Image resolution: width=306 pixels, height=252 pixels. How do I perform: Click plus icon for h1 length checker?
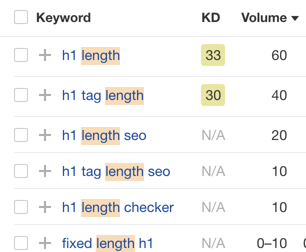coord(45,207)
